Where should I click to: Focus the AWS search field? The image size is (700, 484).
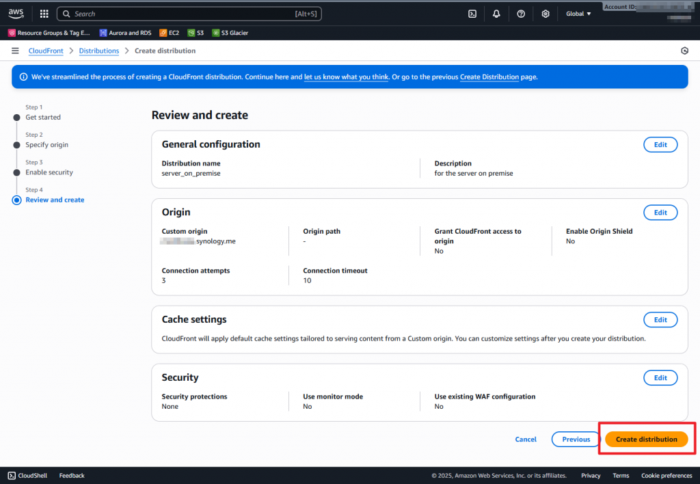189,14
